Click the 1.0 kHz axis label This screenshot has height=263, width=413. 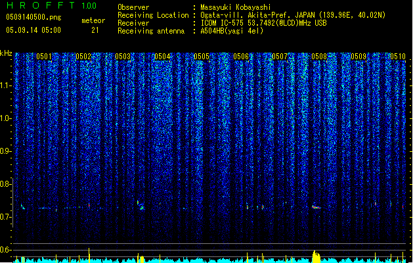tap(6, 118)
